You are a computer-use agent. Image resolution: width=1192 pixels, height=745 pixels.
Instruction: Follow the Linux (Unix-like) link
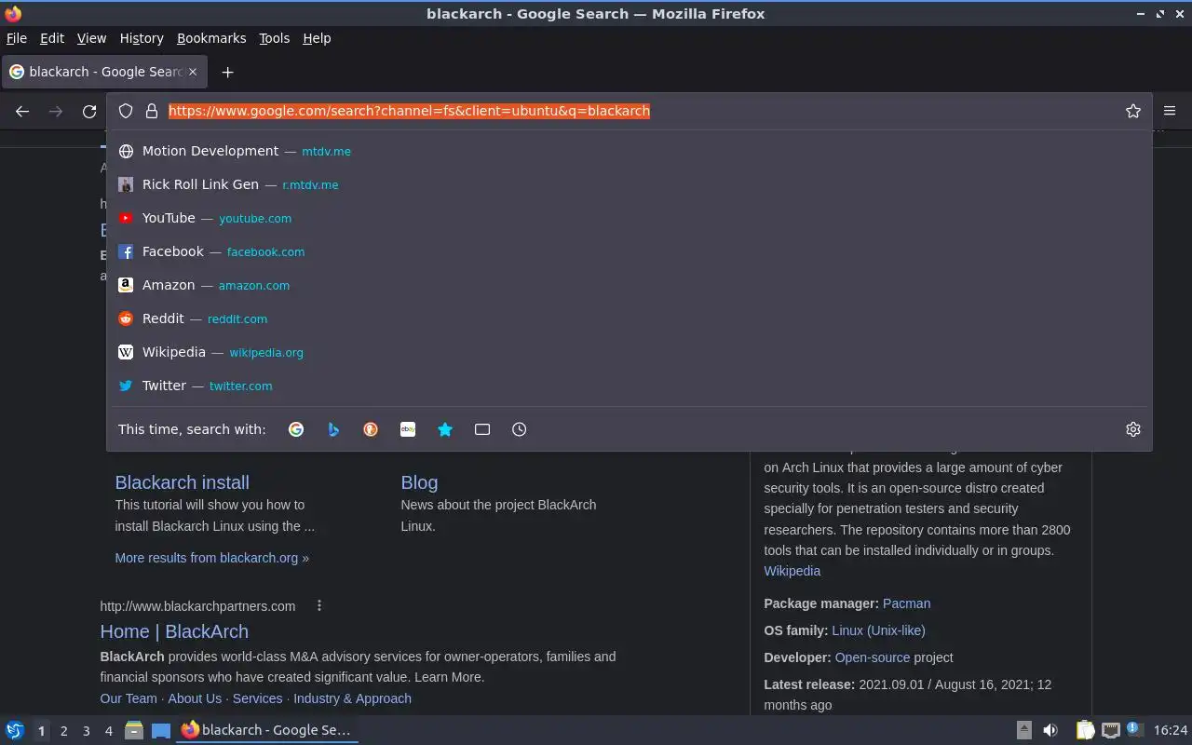coord(878,630)
